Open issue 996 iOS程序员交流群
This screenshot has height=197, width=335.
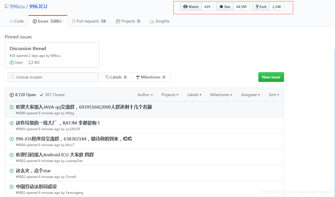[74, 139]
